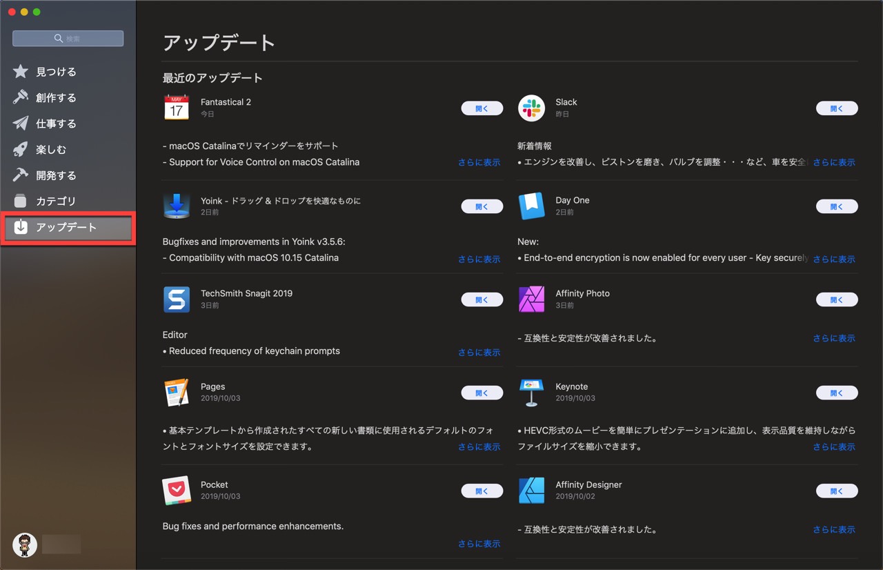
Task: Launch Day One using 開く button
Action: pyautogui.click(x=837, y=206)
